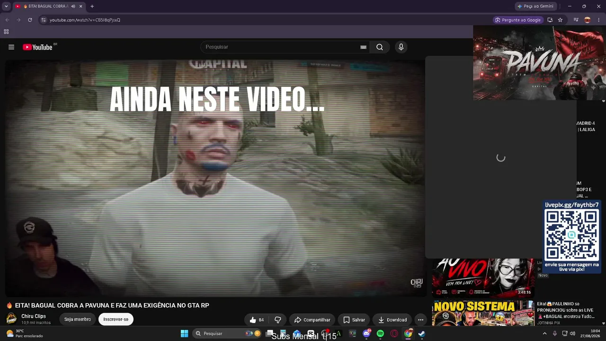The width and height of the screenshot is (606, 341).
Task: Open the tab search dropdown arrow
Action: coord(6,6)
